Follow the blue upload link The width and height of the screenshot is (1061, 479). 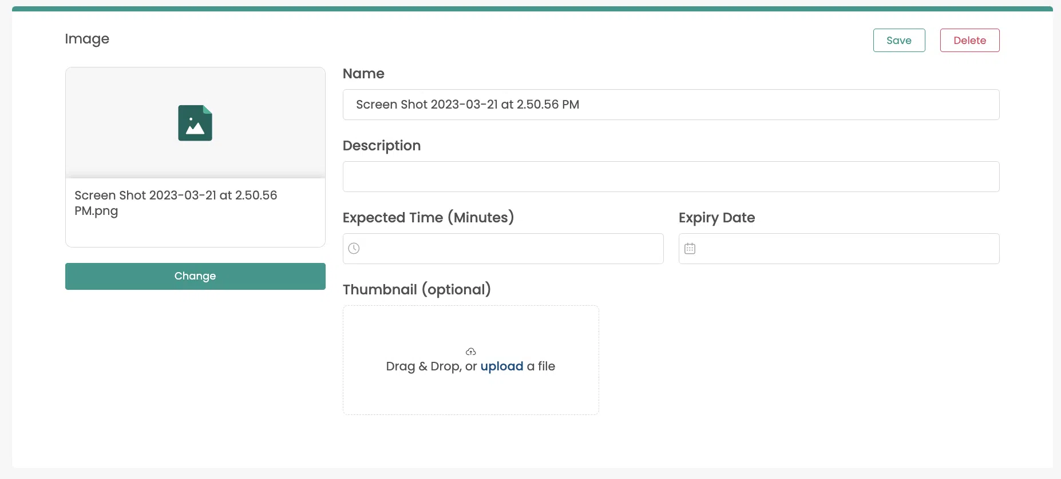(x=501, y=366)
